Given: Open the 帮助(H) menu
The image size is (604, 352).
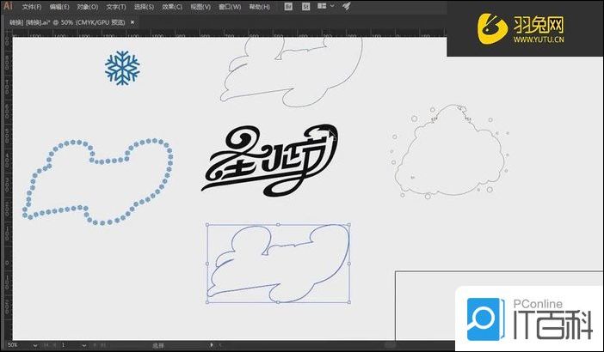Looking at the screenshot, I should pos(260,7).
